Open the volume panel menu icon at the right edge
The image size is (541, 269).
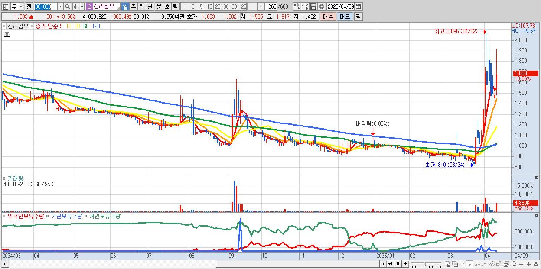click(537, 178)
